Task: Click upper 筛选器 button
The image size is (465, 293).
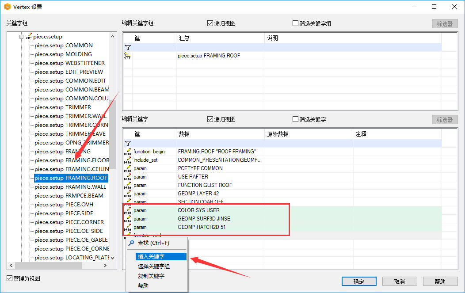Action: 445,24
